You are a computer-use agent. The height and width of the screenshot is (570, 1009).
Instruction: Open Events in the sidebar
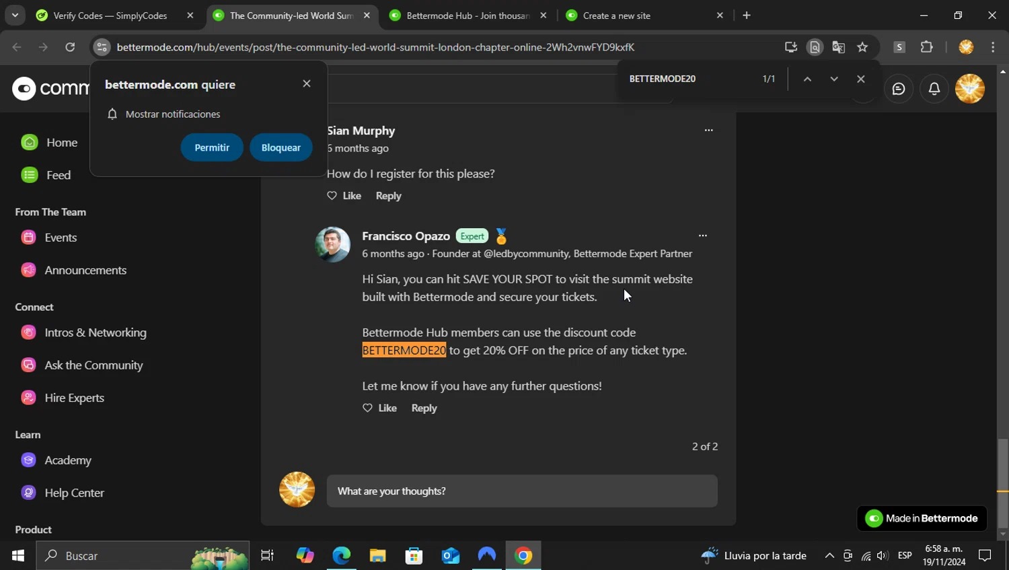(x=49, y=238)
